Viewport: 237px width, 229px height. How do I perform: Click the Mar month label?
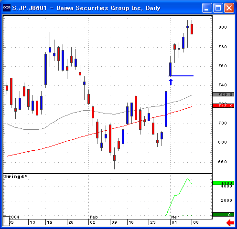pos(175,217)
